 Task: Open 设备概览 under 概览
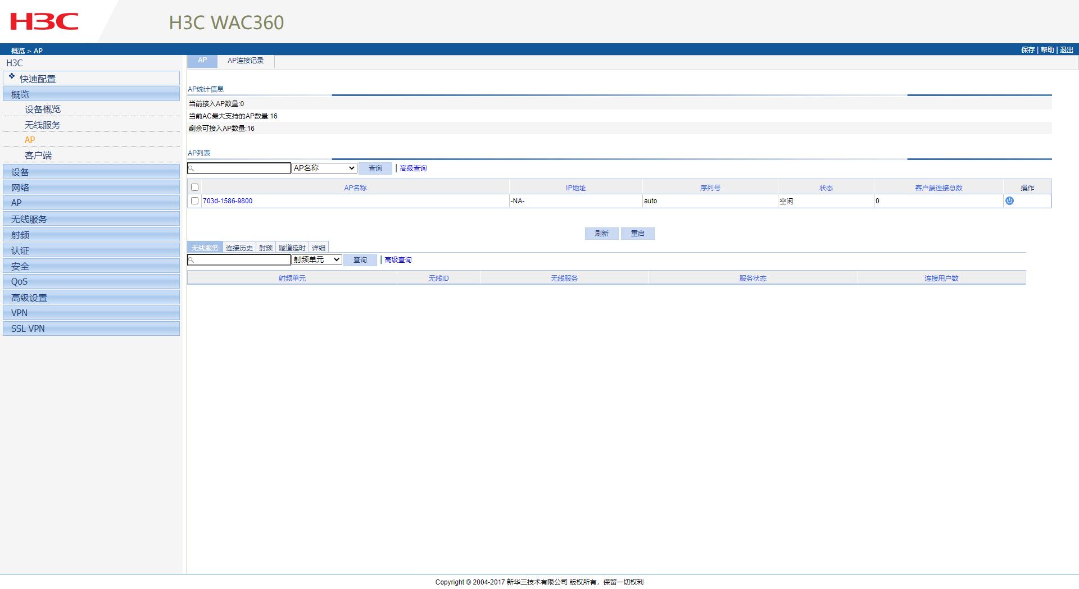pos(43,109)
